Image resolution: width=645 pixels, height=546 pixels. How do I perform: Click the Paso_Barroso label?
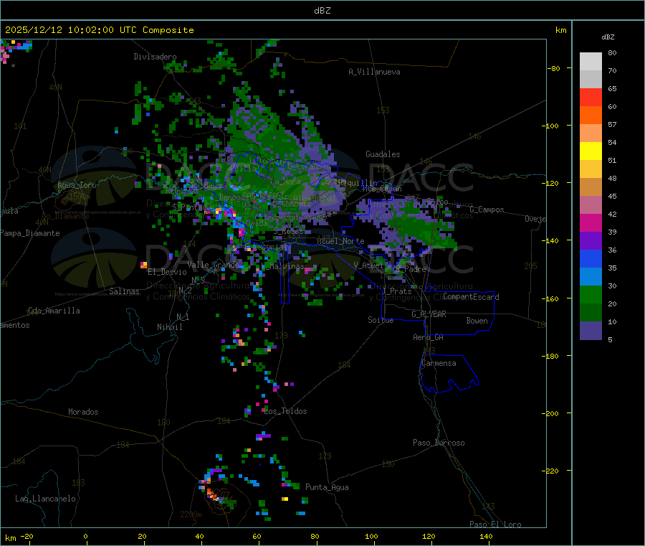point(439,443)
